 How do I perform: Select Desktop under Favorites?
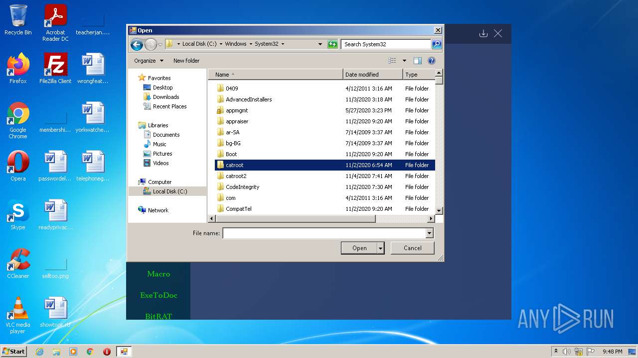(x=162, y=88)
